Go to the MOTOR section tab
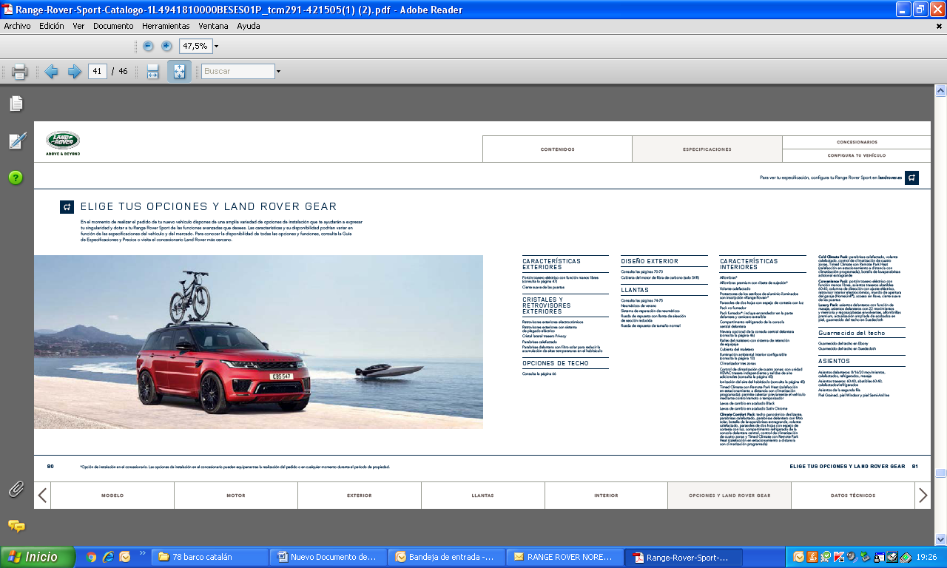The image size is (947, 568). [236, 496]
